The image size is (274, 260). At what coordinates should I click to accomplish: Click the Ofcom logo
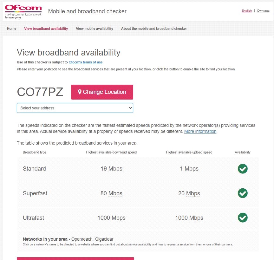coord(23,12)
